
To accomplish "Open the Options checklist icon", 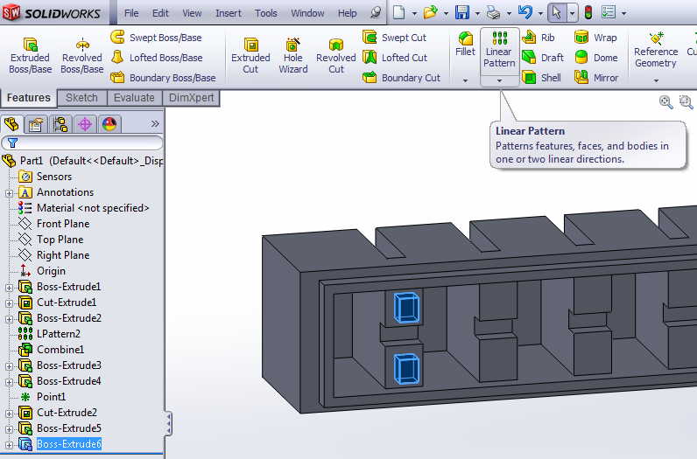I will click(x=608, y=12).
